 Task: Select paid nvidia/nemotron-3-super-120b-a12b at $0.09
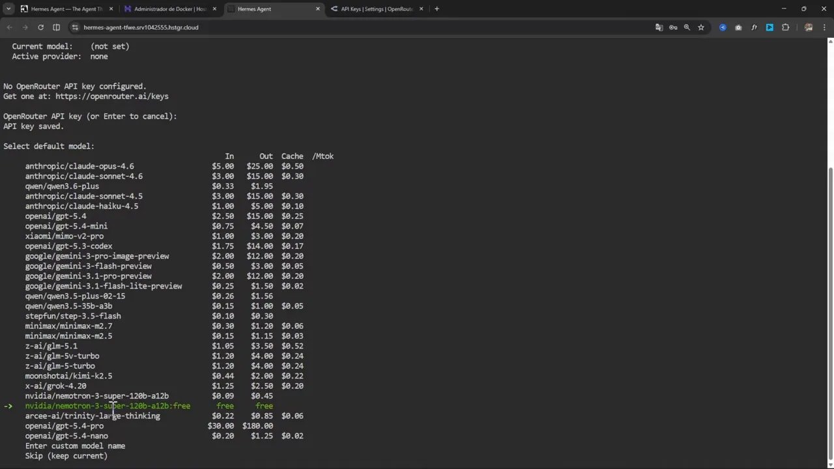(x=149, y=396)
